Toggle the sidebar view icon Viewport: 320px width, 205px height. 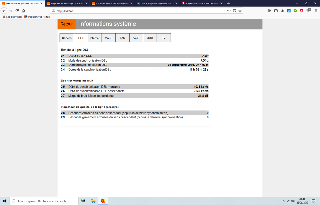(276, 11)
